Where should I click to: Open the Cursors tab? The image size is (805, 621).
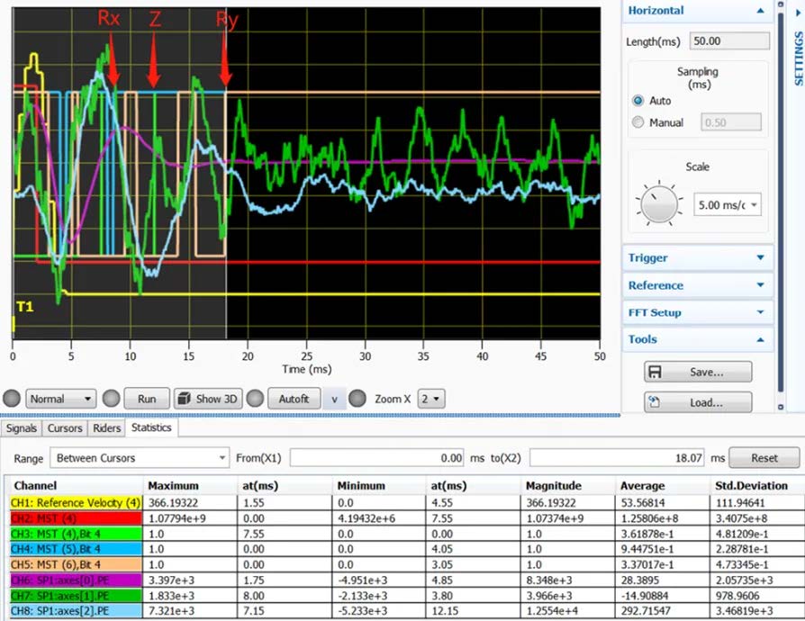pos(65,427)
